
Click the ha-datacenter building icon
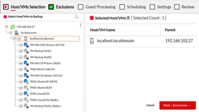[16, 33]
